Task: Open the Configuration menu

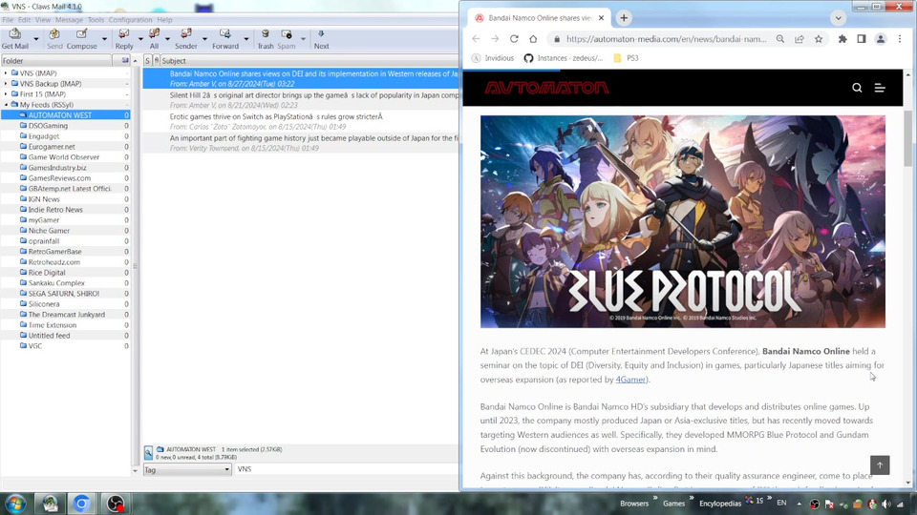Action: pyautogui.click(x=131, y=20)
